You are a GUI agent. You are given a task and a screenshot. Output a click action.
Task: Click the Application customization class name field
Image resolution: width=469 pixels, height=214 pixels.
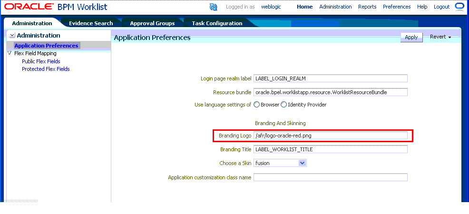click(x=331, y=177)
